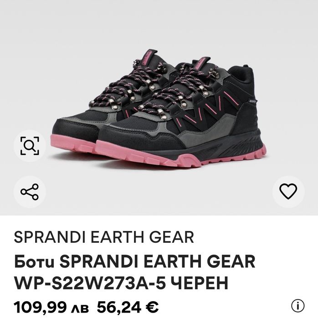Click the 109,99 лв price

51,307
